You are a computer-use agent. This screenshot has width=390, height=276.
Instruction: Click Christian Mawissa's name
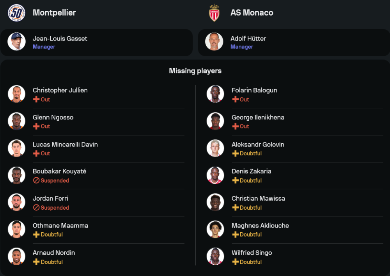click(258, 198)
